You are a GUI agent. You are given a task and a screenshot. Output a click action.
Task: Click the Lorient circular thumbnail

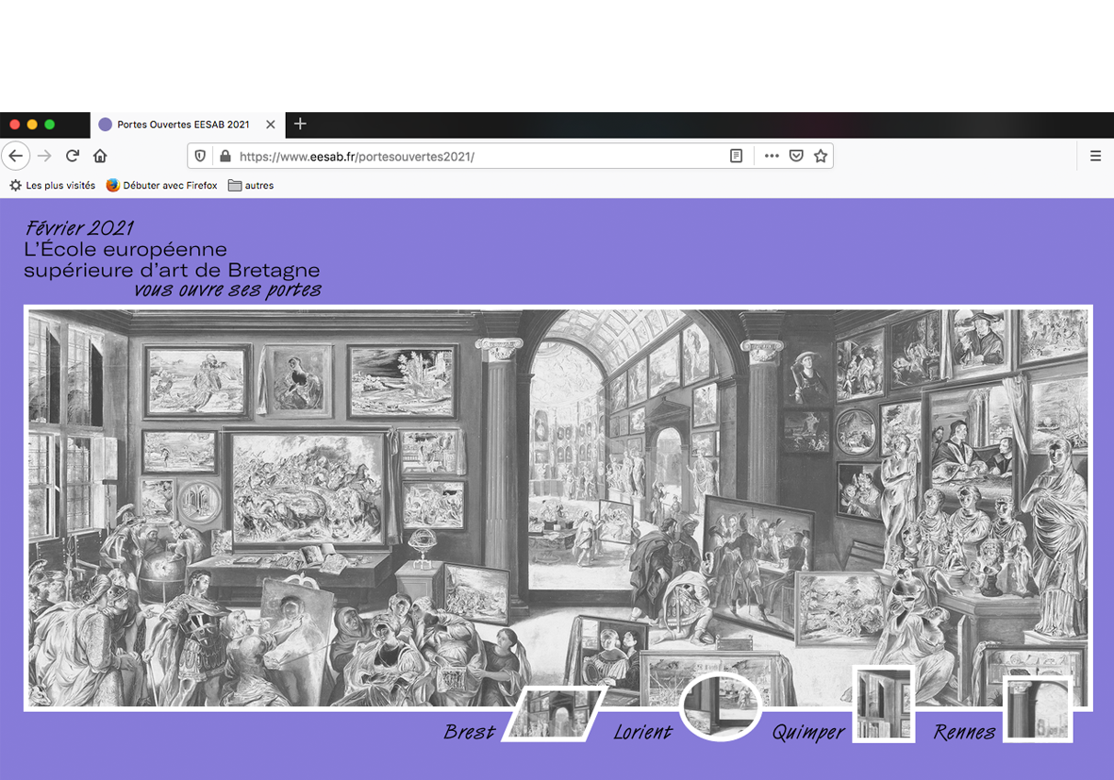(x=721, y=706)
